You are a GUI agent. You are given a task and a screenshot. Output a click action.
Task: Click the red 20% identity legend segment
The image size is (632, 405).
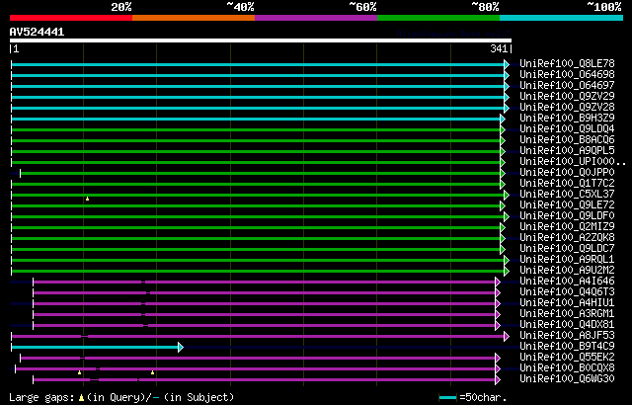click(x=71, y=18)
